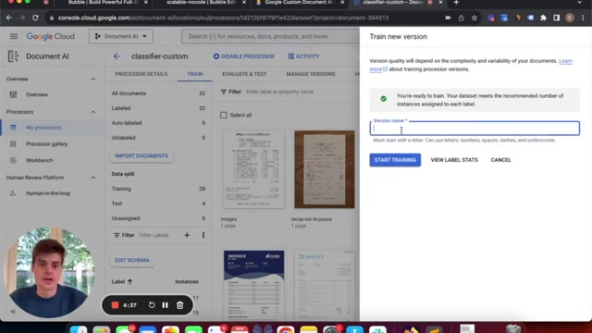This screenshot has width=592, height=333.
Task: Click Start Training button
Action: coord(395,160)
